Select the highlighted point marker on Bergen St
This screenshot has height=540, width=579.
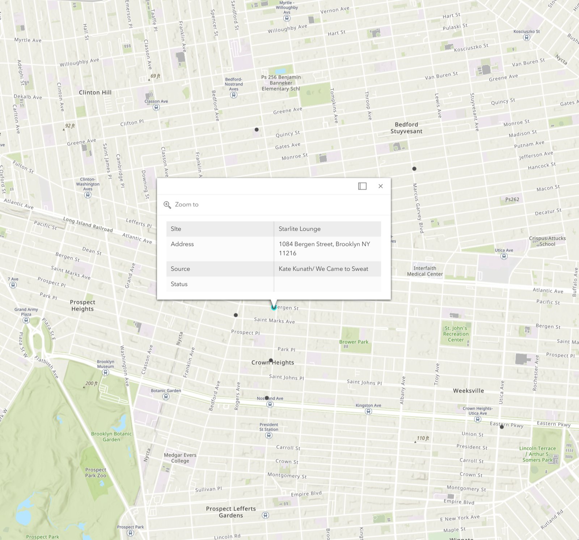274,307
